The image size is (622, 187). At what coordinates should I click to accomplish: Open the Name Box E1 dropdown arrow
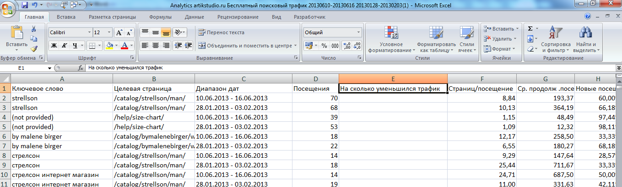click(50, 68)
